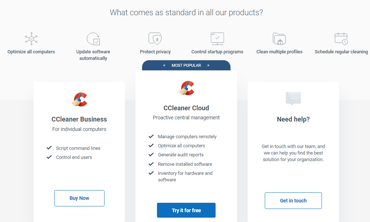Click the Clean multiple profiles folder icon
370x222 pixels.
click(x=279, y=38)
